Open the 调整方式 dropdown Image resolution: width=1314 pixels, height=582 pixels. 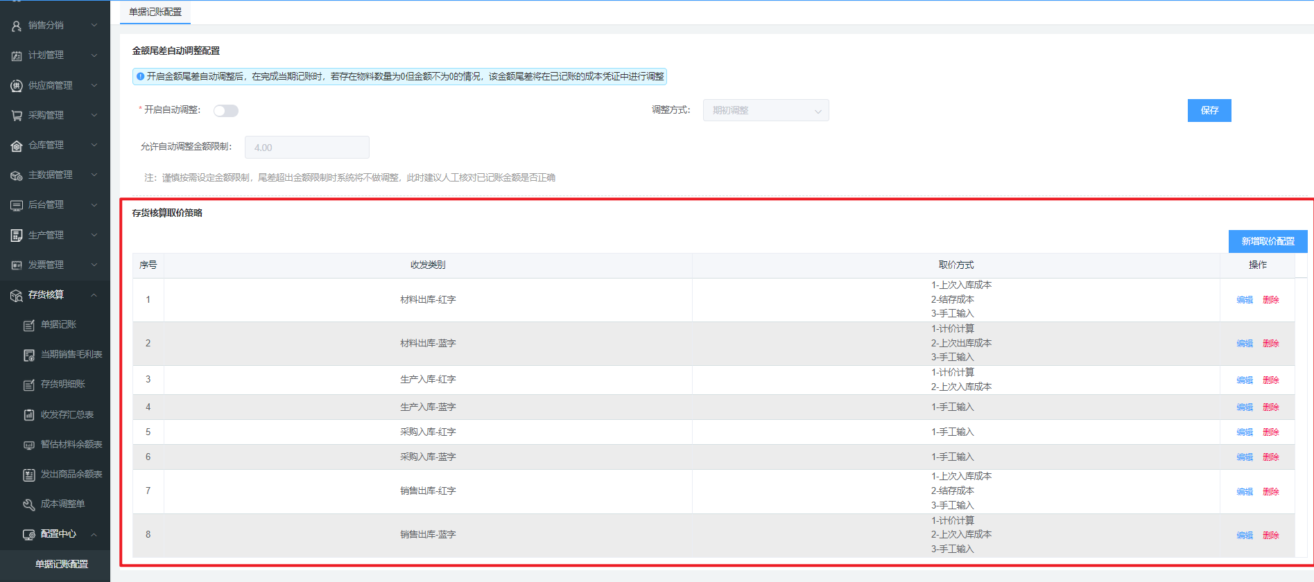(x=766, y=111)
